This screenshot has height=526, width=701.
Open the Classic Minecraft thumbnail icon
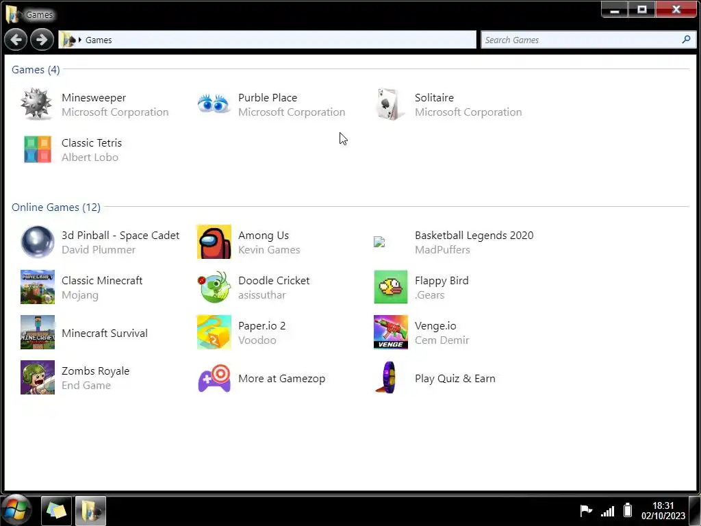point(38,287)
